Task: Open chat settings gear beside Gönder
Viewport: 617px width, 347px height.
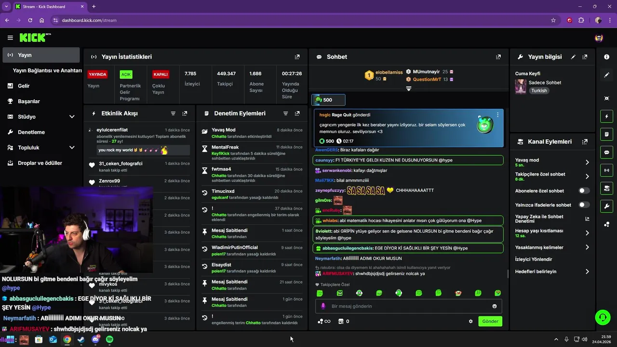Action: click(x=471, y=321)
